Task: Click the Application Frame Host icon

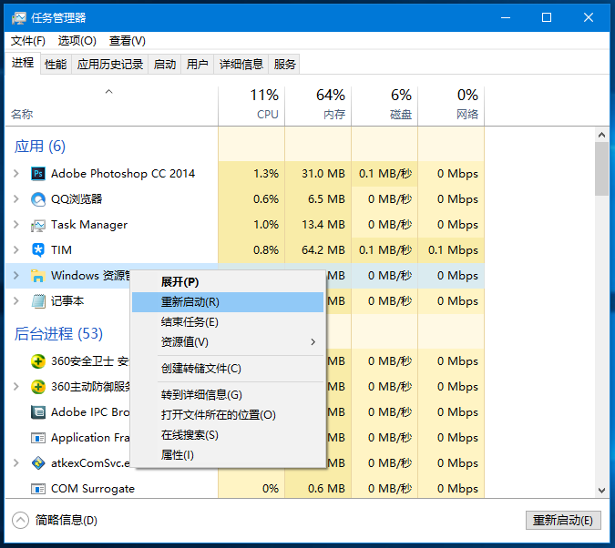Action: point(38,438)
